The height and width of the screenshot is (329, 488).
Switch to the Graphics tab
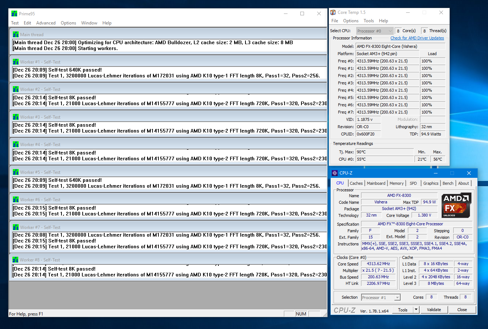(x=431, y=183)
